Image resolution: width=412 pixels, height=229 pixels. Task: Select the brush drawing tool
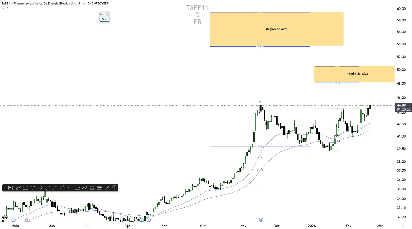tap(18, 188)
